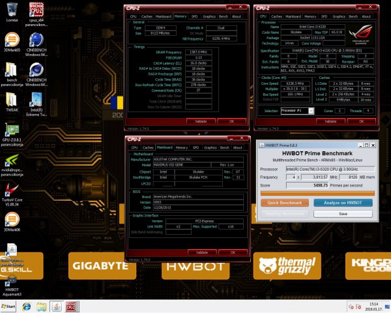Select the DRAM Frequency value 1387.0 MHz

click(x=199, y=52)
